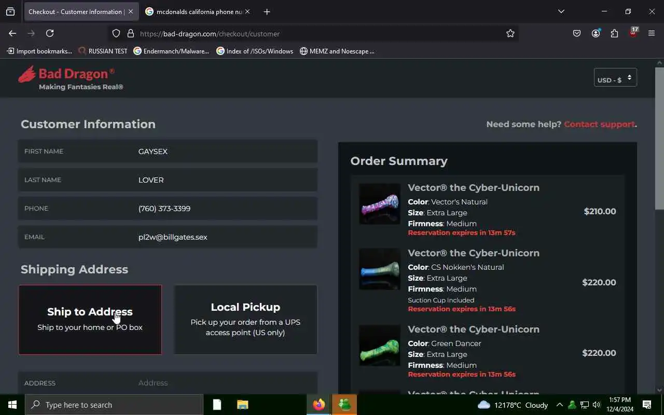The width and height of the screenshot is (664, 415).
Task: Reload the current page
Action: (50, 33)
